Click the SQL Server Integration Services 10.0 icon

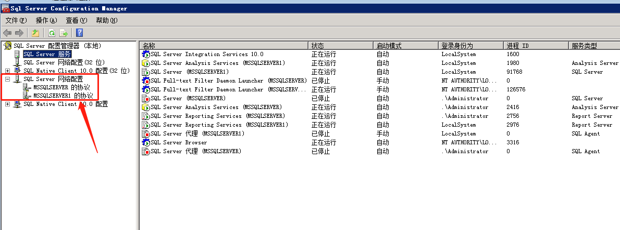click(146, 54)
